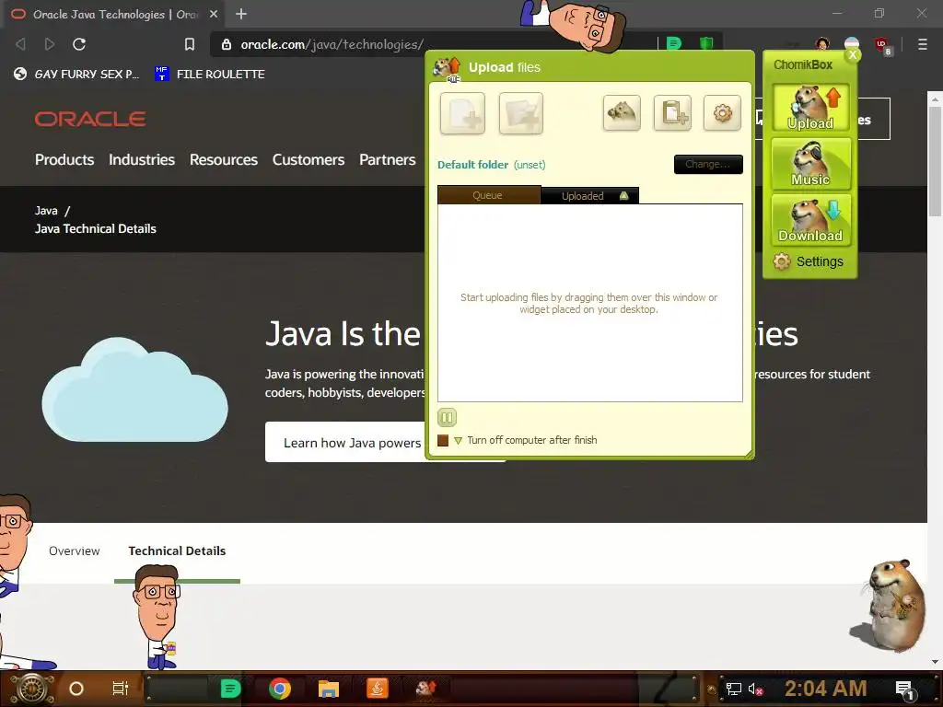
Task: Pause the upload queue
Action: (447, 417)
